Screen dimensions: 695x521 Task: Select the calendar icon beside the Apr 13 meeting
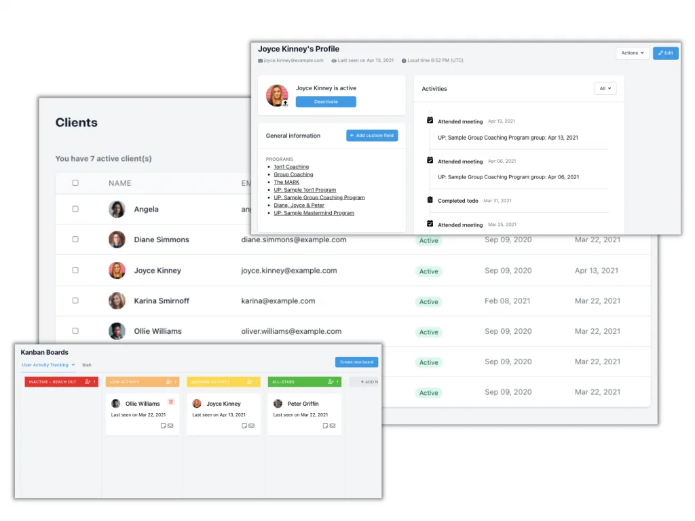pos(430,121)
